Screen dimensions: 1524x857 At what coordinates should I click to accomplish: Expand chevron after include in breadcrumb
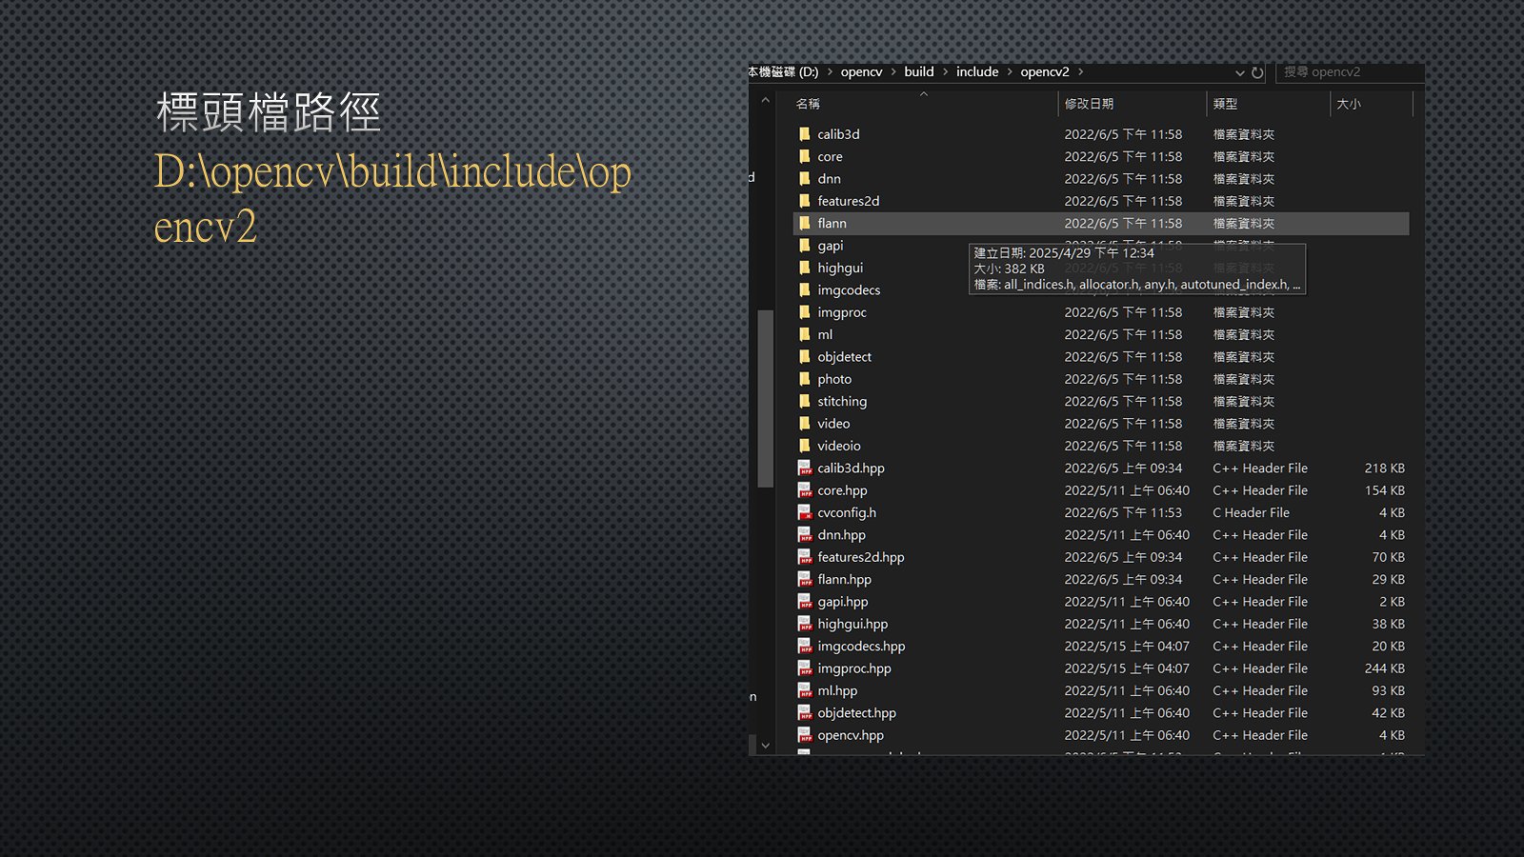coord(1010,72)
